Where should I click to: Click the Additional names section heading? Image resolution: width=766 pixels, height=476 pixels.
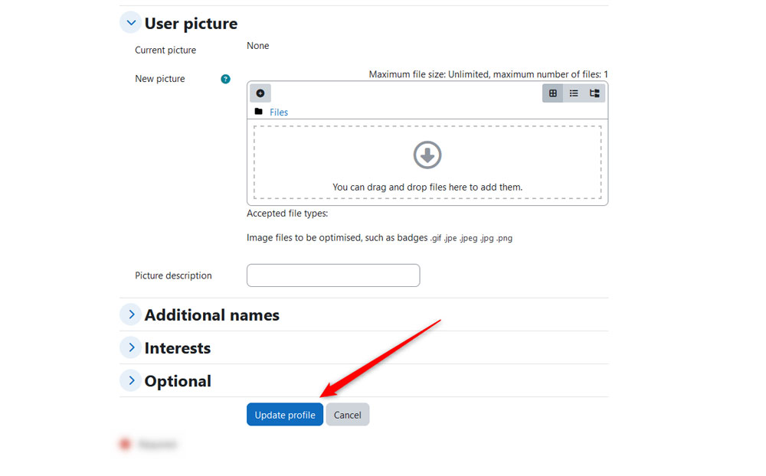click(211, 315)
